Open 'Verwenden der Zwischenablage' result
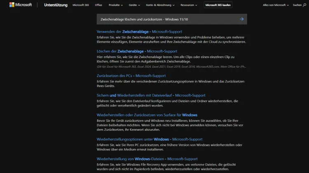 click(139, 32)
